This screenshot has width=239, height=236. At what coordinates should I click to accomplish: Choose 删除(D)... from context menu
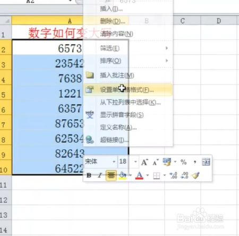(x=127, y=21)
